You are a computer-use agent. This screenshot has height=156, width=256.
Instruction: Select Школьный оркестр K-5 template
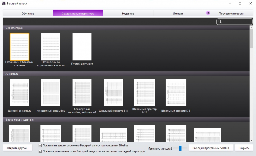pos(176,93)
